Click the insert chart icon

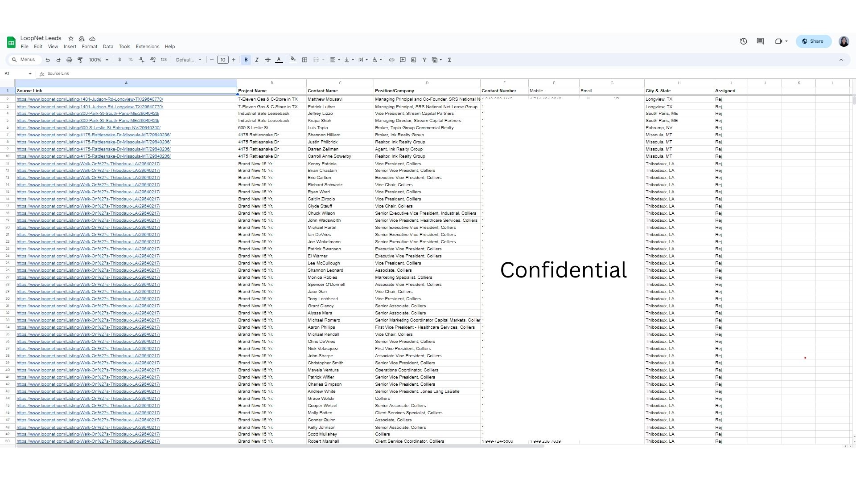point(414,60)
